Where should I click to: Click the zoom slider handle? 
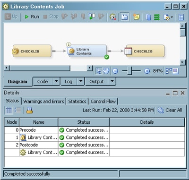click(x=129, y=71)
